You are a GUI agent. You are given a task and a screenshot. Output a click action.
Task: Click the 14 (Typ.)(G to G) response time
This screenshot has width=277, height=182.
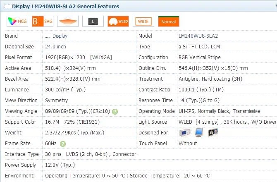[199, 101]
